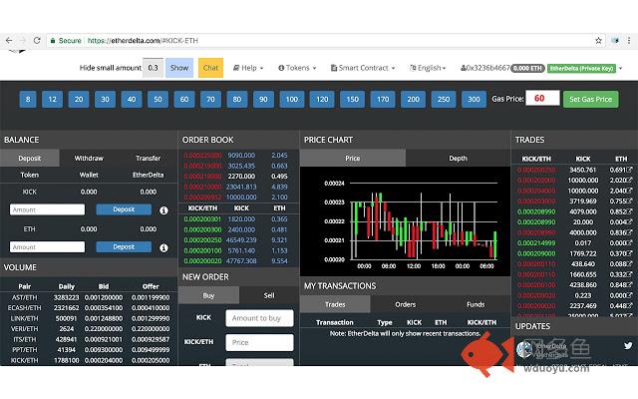The image size is (638, 399).
Task: Select the ECASH/ETH pair in Volume
Action: pyautogui.click(x=24, y=308)
